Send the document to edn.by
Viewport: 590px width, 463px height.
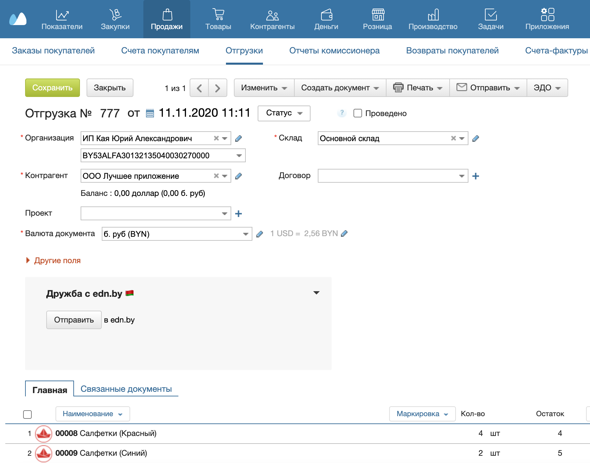74,320
